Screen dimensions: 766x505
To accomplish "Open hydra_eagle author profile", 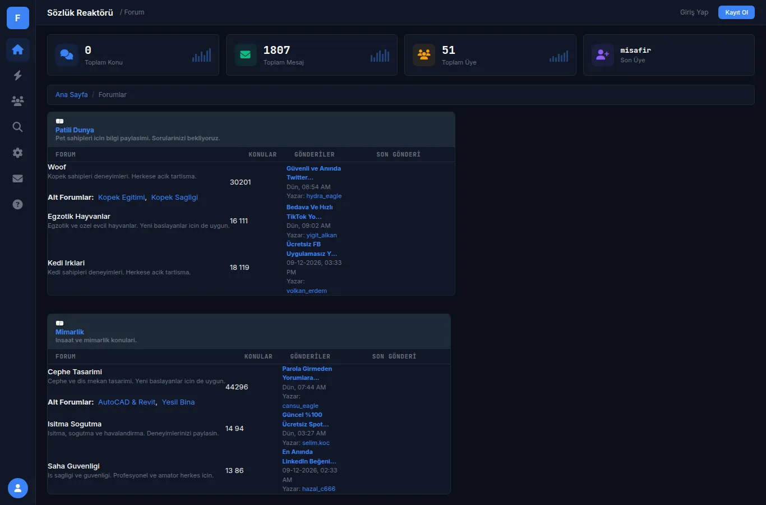I will coord(324,196).
